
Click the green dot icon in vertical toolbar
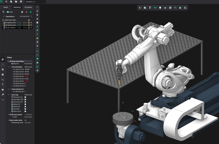tap(37, 51)
